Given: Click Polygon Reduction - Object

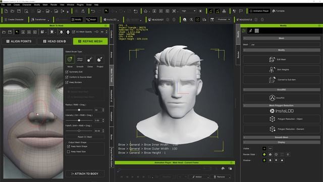Looking at the screenshot, I should (282, 119).
